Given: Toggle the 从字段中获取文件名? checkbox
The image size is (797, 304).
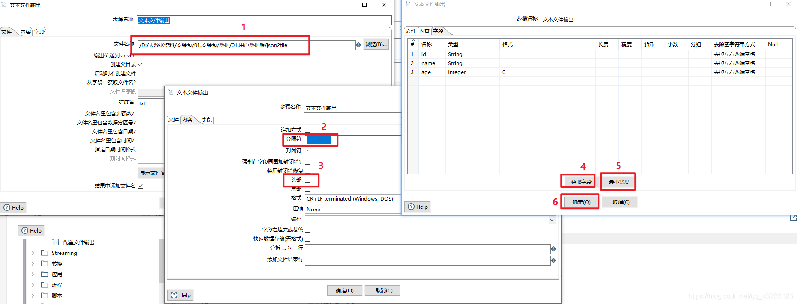Looking at the screenshot, I should coord(141,82).
